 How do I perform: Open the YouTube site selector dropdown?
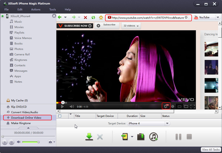(x=218, y=17)
